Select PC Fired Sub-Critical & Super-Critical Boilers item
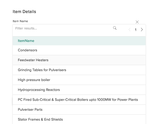This screenshot has height=124, width=157. pos(79,100)
